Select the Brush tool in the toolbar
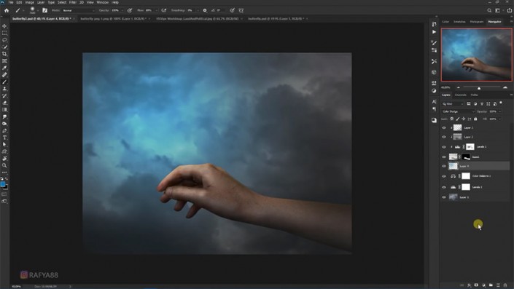The width and height of the screenshot is (514, 289). [4, 82]
